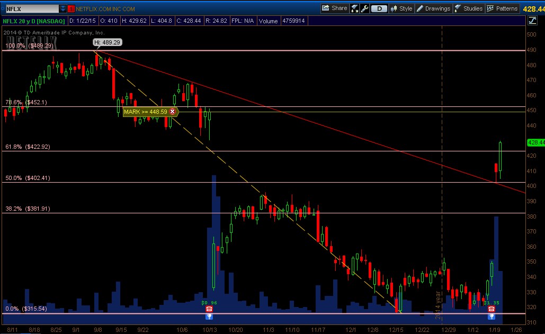
Task: Click the NFLX symbol input field
Action: pos(32,8)
